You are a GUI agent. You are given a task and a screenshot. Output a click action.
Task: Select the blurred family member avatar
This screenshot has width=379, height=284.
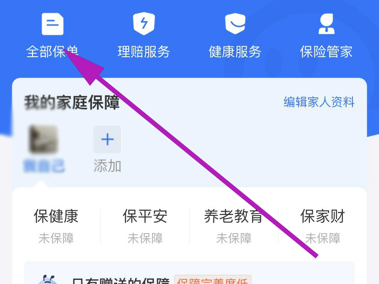(x=43, y=139)
